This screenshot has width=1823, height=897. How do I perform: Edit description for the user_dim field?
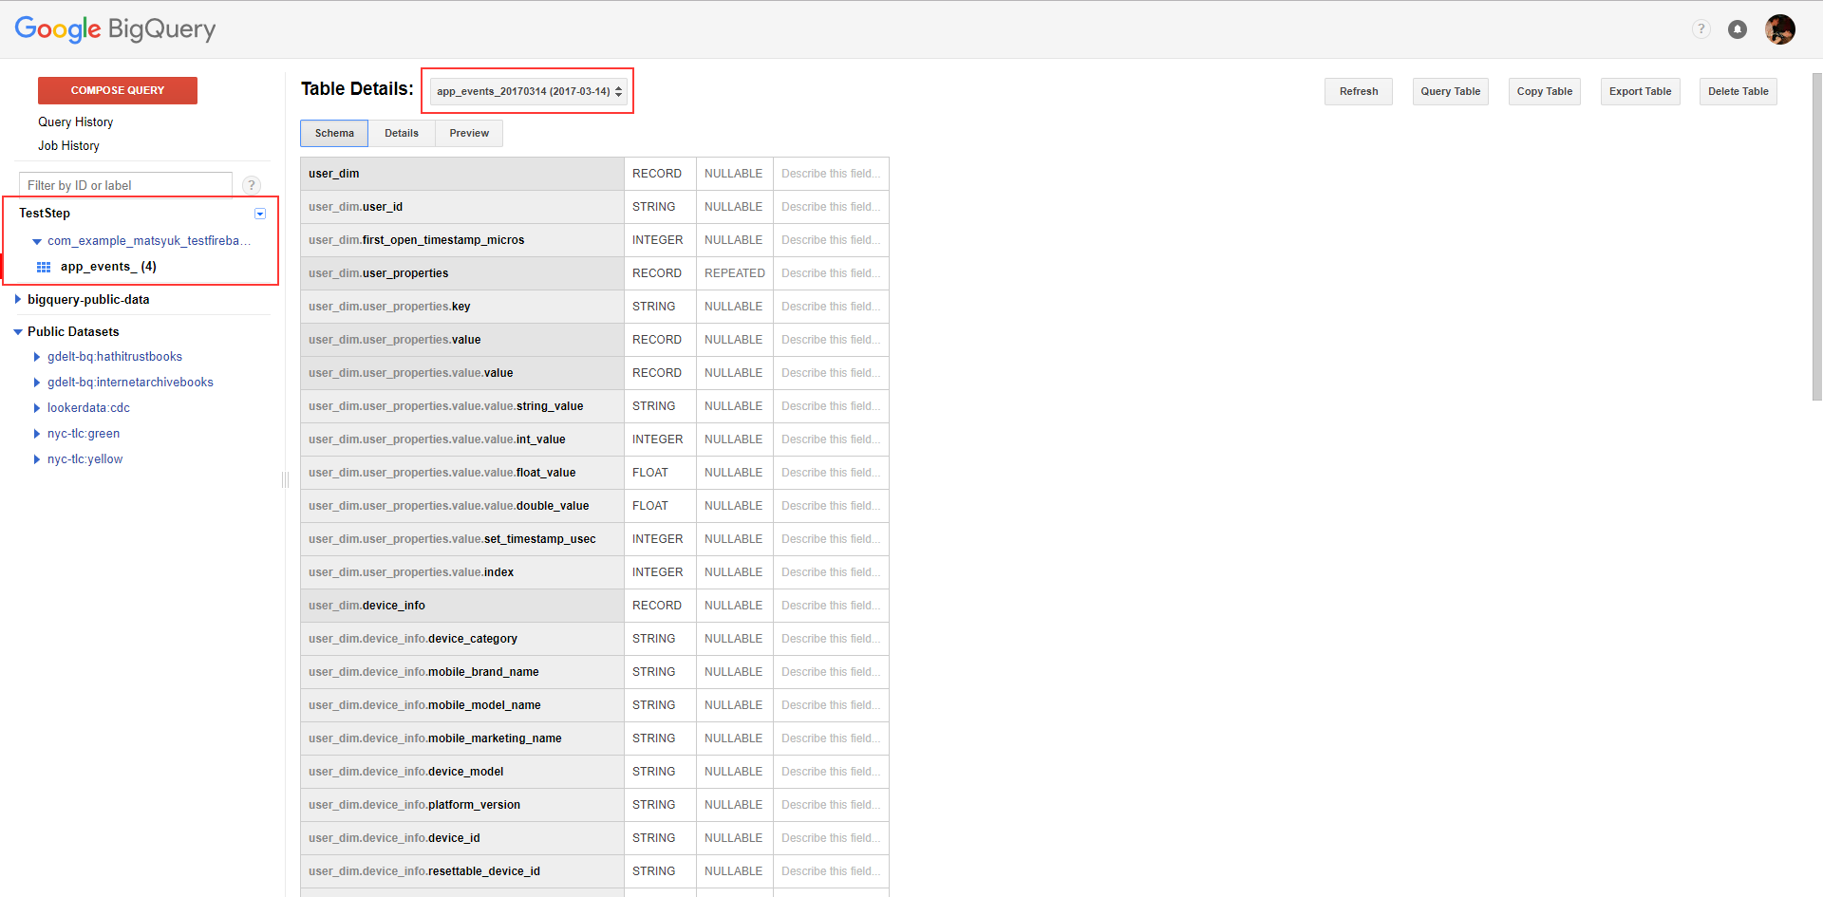831,174
